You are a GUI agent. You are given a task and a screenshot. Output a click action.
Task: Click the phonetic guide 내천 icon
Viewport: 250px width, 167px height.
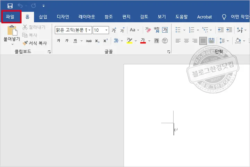tap(157, 30)
